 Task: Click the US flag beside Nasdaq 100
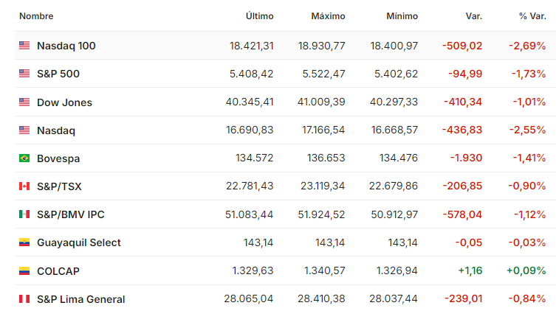tap(24, 45)
